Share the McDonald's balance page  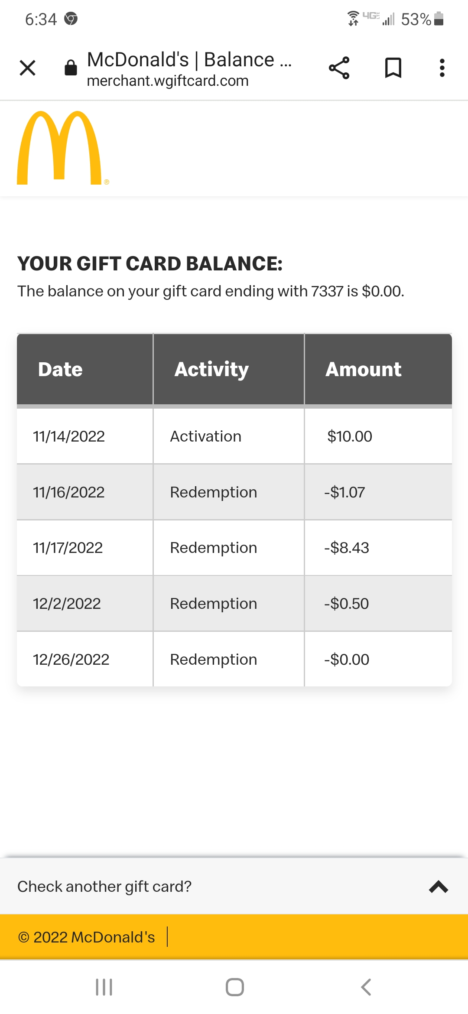(x=339, y=68)
